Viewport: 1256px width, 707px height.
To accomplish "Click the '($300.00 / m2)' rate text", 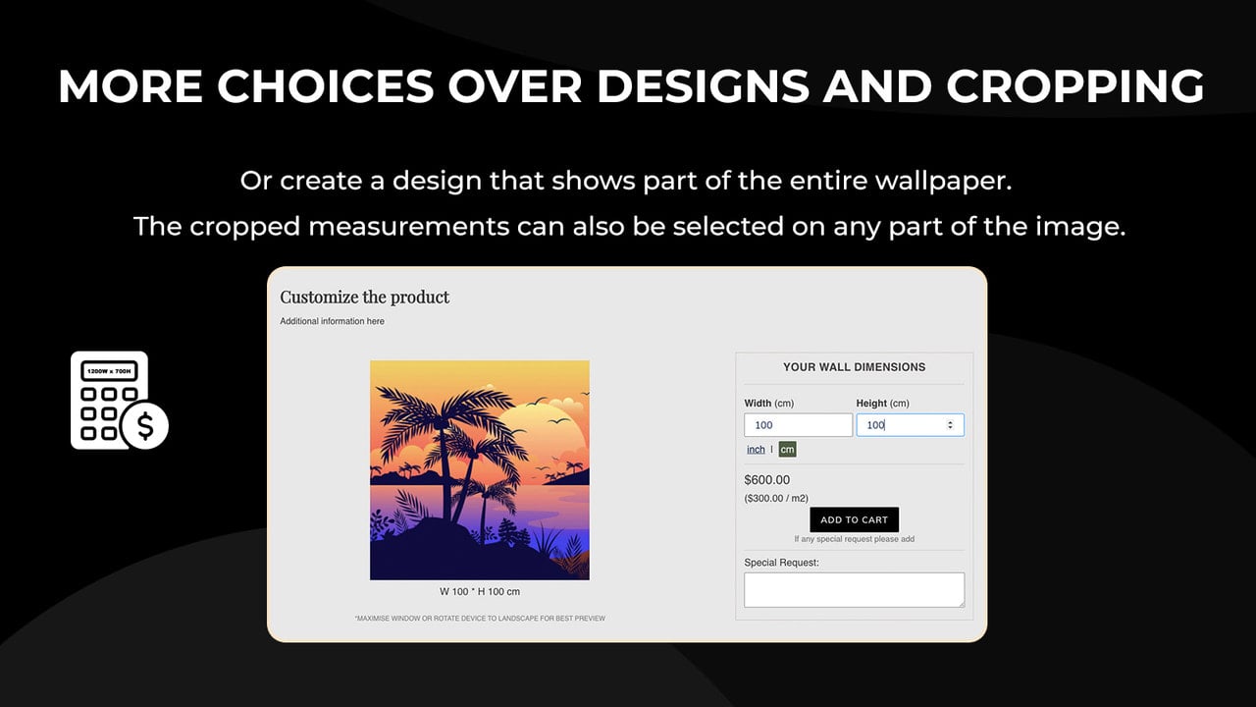I will pyautogui.click(x=776, y=499).
